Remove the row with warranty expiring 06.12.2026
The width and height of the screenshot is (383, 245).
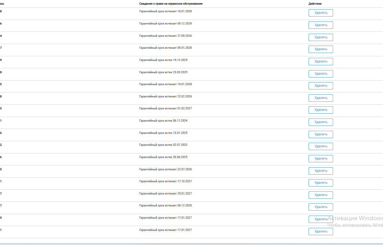[x=321, y=207]
